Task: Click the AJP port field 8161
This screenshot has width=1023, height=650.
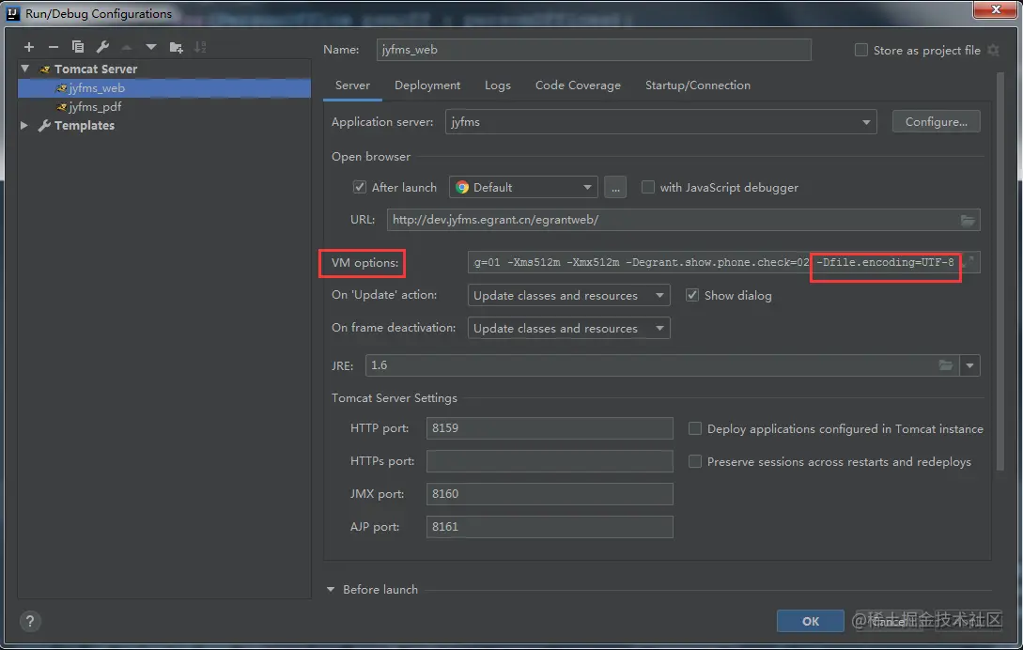Action: (550, 527)
